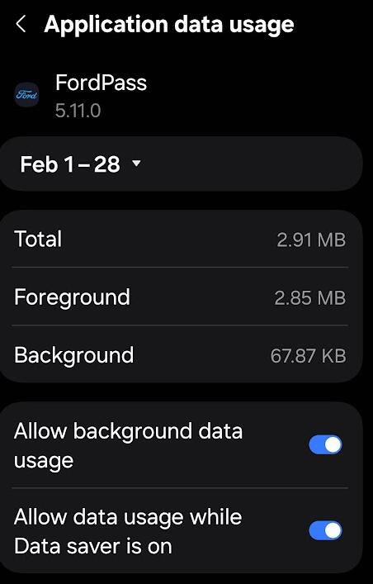Tap the FordPass app name
The image size is (373, 584).
pyautogui.click(x=101, y=83)
